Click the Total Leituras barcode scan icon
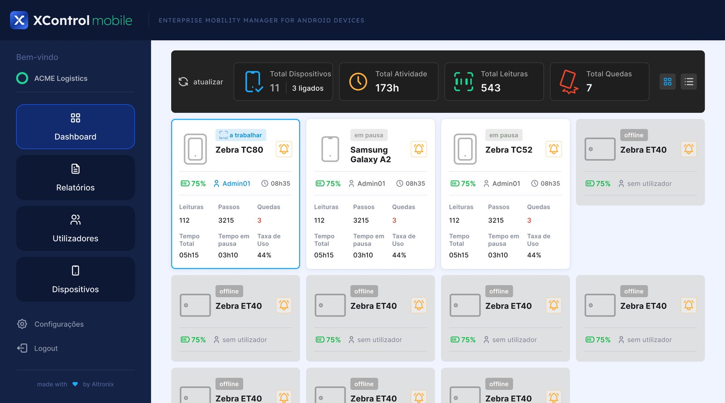The image size is (725, 403). 464,82
